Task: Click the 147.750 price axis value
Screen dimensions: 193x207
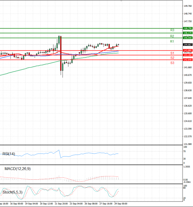Action: pyautogui.click(x=188, y=21)
